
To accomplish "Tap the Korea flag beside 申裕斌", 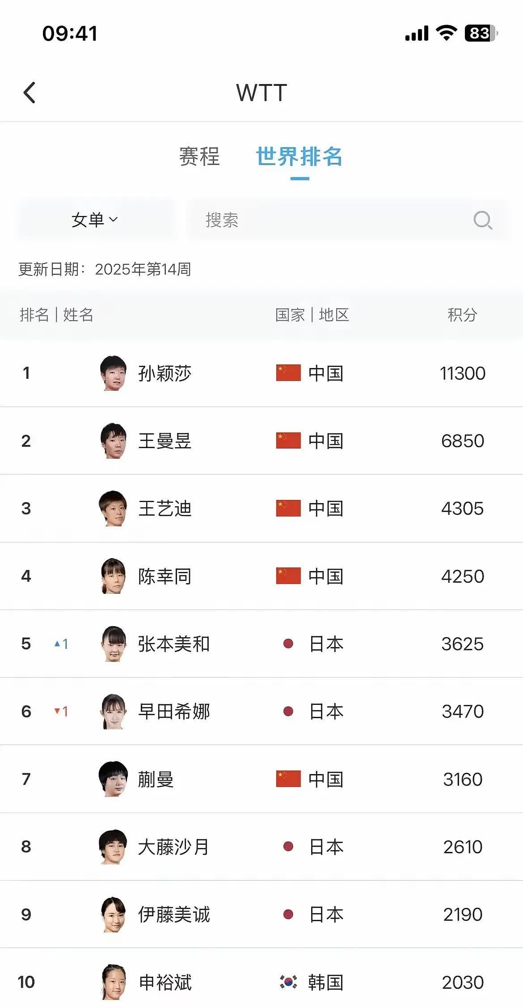I will coord(288,982).
